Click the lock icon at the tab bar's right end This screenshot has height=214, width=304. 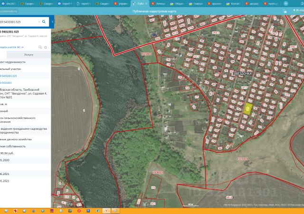pyautogui.click(x=302, y=3)
